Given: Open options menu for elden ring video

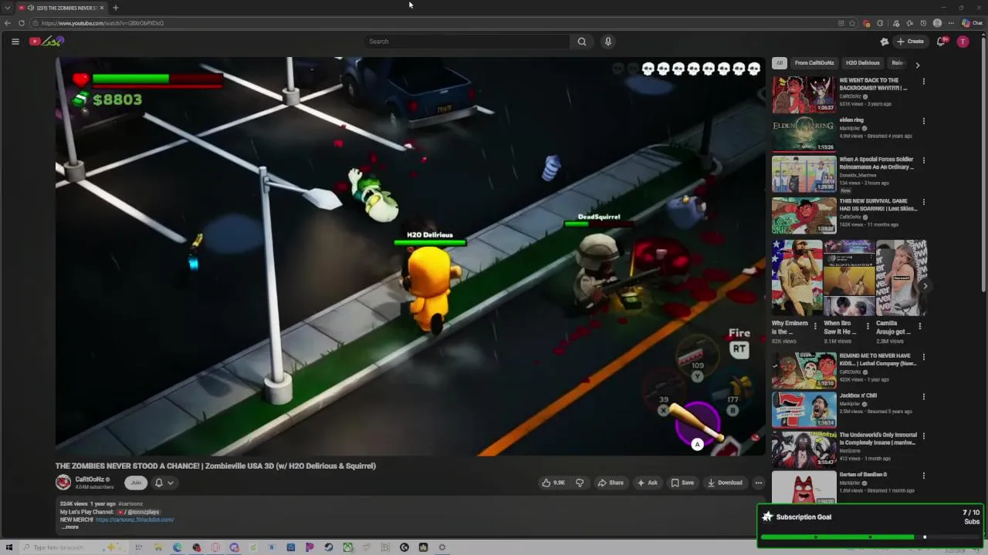Looking at the screenshot, I should point(923,121).
